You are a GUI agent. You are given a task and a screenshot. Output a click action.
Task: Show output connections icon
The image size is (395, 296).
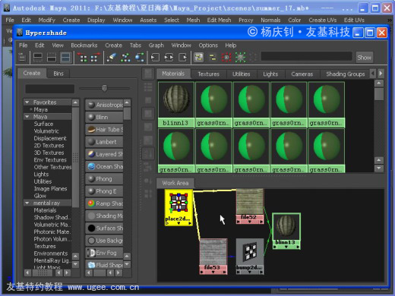(182, 58)
